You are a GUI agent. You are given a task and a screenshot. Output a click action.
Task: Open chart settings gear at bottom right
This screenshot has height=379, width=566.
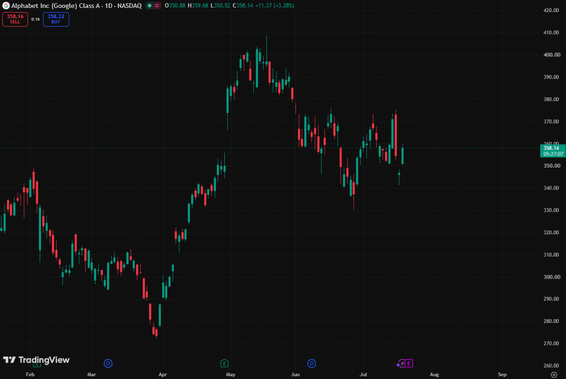coord(554,374)
